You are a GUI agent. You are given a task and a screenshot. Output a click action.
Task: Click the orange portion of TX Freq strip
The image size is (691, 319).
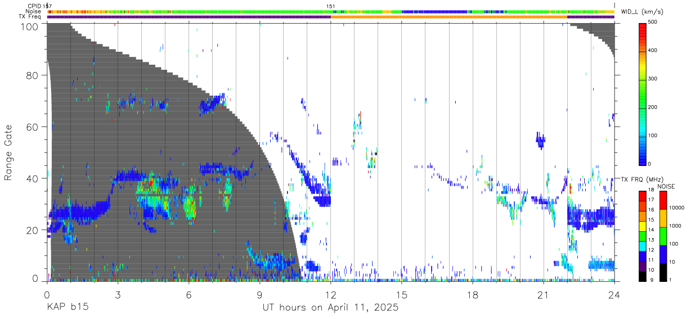tap(449, 17)
